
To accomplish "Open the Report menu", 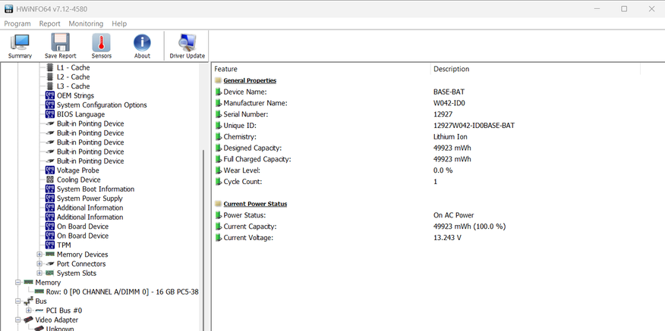I will click(x=50, y=23).
